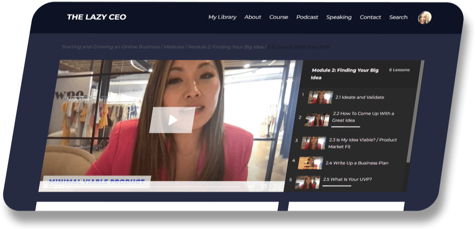
Task: Click breadcrumb 2.6 Launch With Your MVP
Action: point(299,47)
